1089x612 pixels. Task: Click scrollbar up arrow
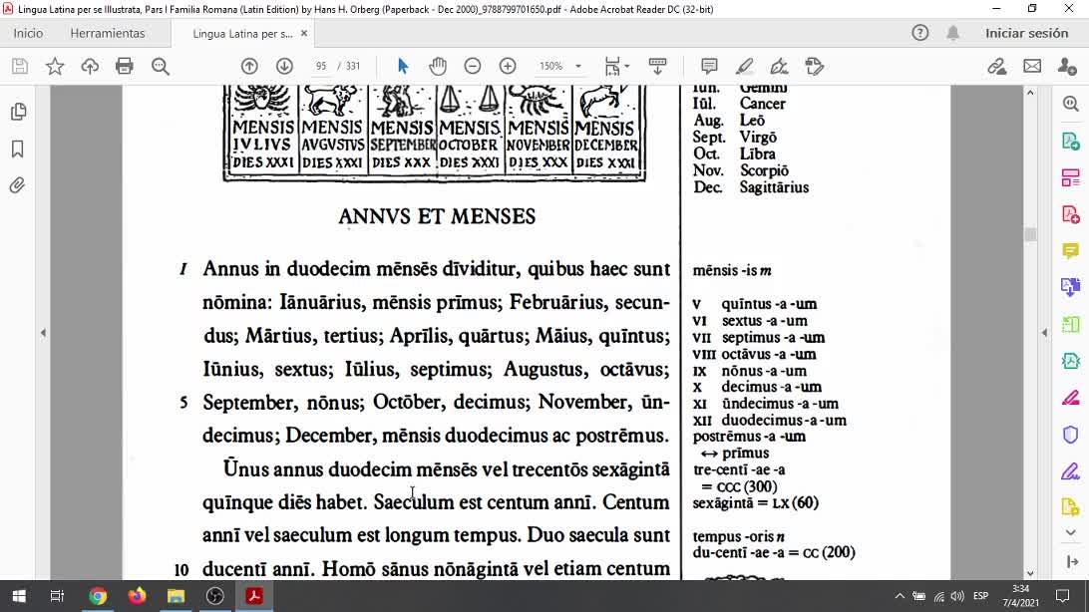(x=1031, y=93)
